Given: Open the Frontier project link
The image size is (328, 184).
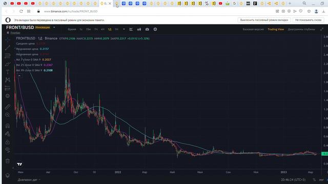Looking at the screenshot, I should click(x=15, y=33).
